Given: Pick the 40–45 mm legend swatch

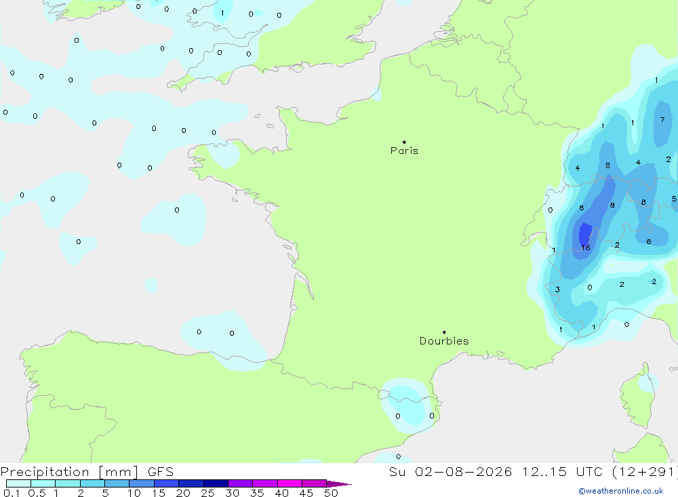Looking at the screenshot, I should (x=290, y=483).
